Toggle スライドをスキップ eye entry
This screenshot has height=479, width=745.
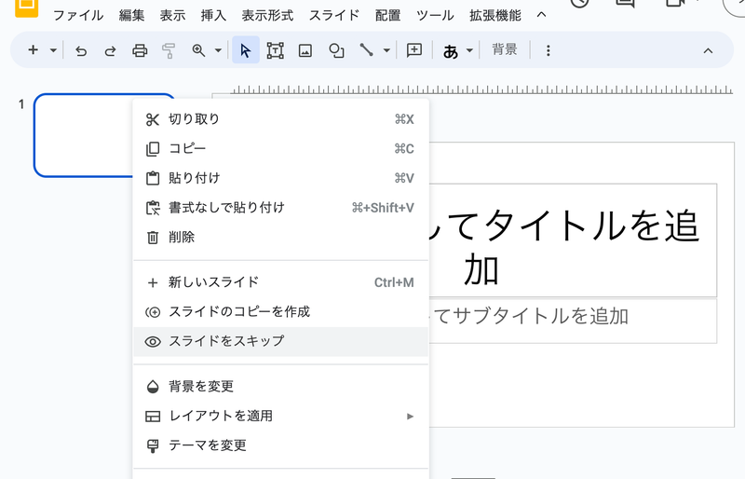[x=281, y=341]
